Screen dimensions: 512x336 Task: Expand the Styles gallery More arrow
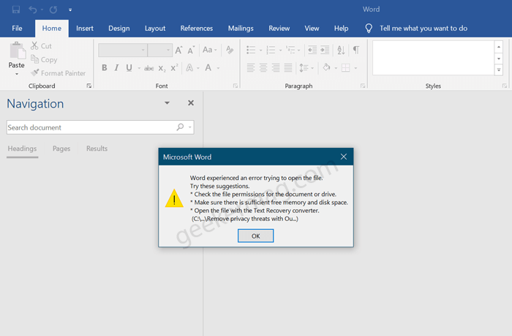pos(499,70)
